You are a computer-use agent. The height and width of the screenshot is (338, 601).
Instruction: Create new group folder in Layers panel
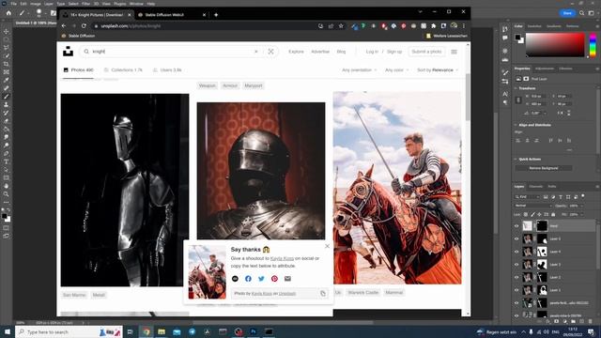tap(574, 321)
